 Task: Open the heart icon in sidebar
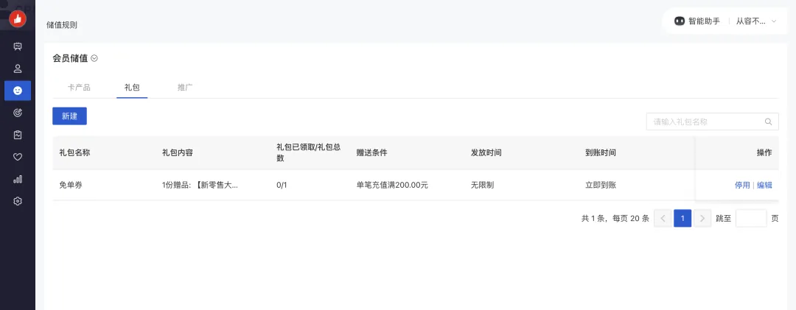point(18,157)
